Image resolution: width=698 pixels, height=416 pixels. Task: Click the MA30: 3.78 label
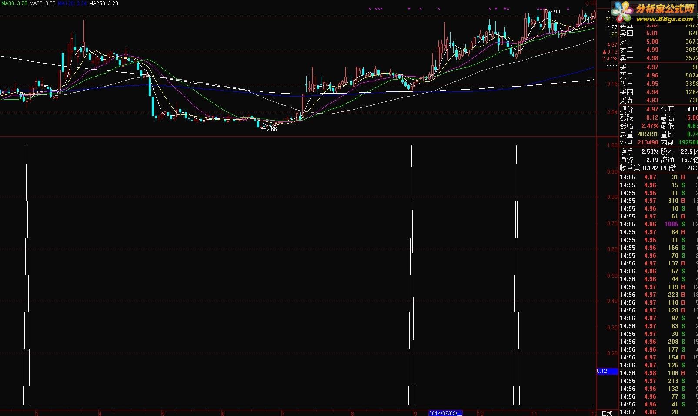coord(14,3)
